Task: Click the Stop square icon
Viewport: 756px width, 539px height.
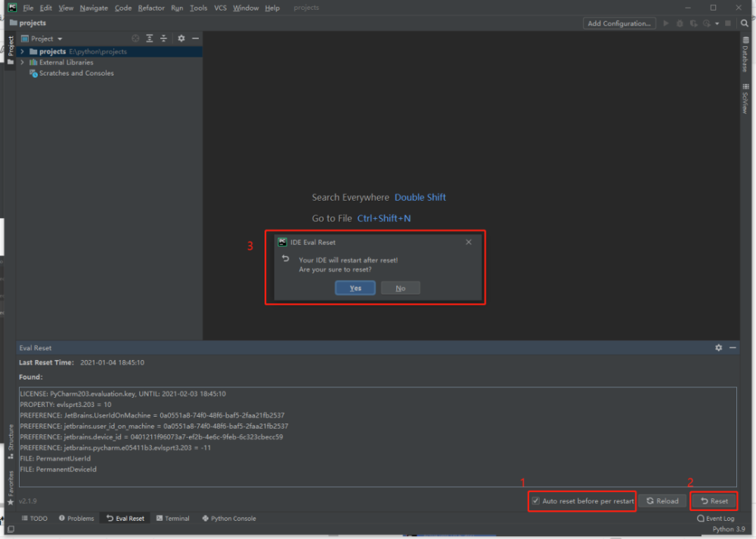Action: [x=728, y=23]
